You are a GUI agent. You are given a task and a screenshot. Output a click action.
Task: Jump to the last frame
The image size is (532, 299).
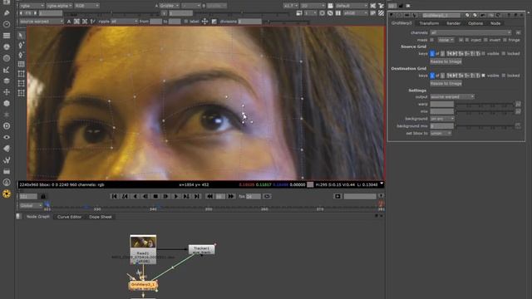click(197, 196)
